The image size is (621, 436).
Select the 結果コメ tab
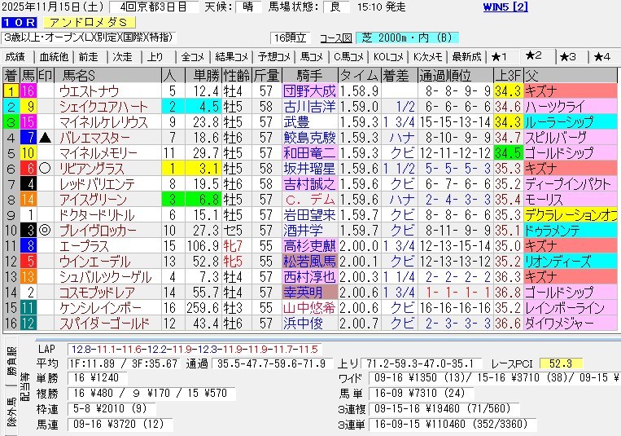(230, 57)
